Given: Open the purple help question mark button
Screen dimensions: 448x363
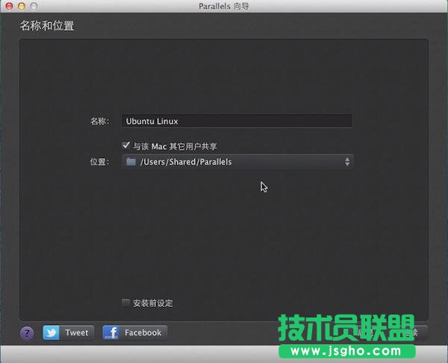Looking at the screenshot, I should (27, 332).
